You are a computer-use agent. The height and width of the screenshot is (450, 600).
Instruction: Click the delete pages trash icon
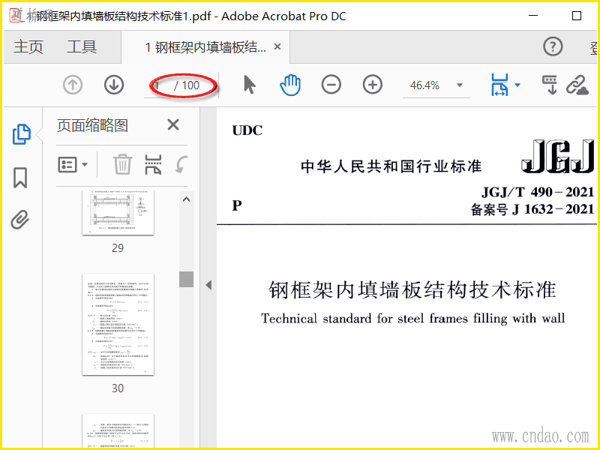pos(122,164)
